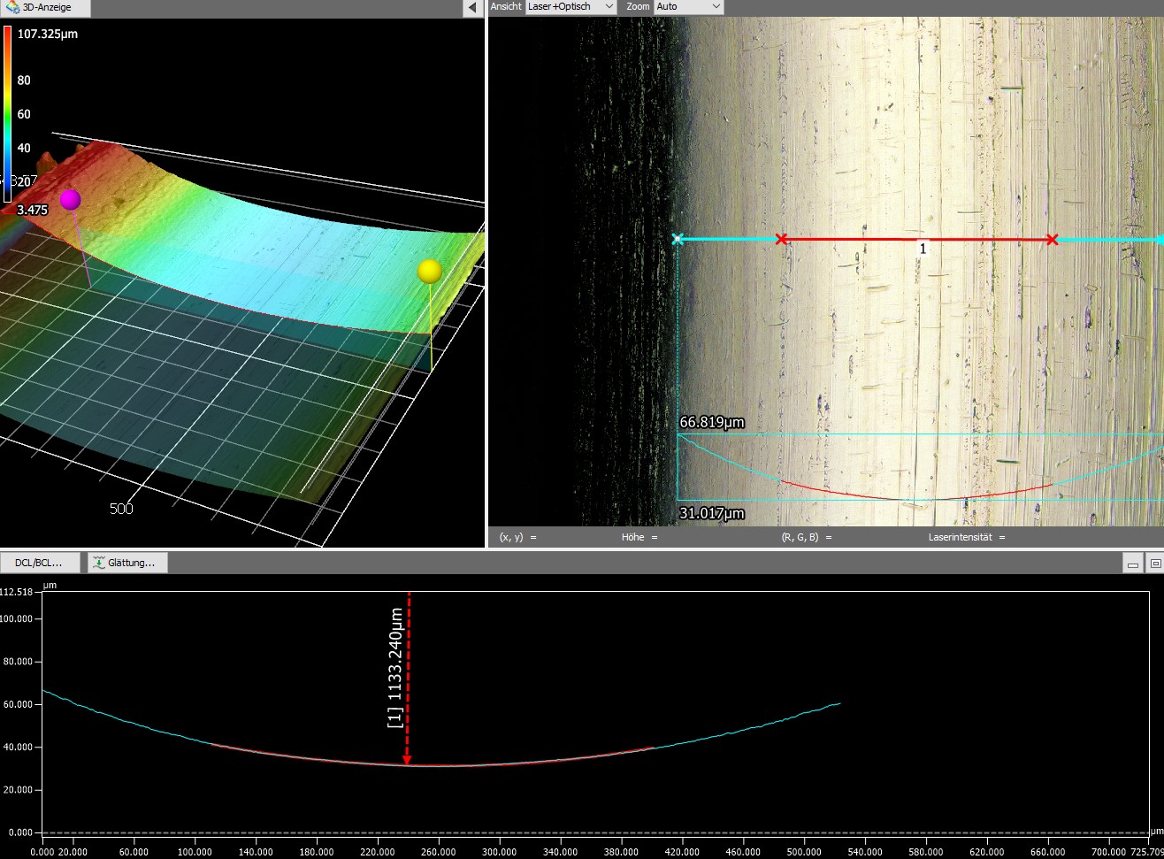Select the yellow sphere marker in 3D view
This screenshot has height=859, width=1164.
pyautogui.click(x=430, y=271)
